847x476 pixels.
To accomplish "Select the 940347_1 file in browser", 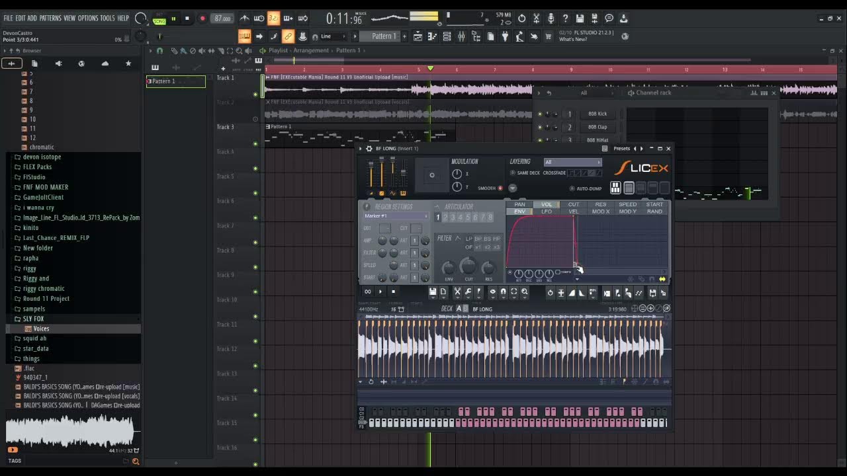I will click(36, 377).
